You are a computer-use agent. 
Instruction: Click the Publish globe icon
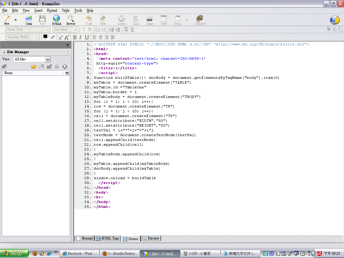coord(56,20)
